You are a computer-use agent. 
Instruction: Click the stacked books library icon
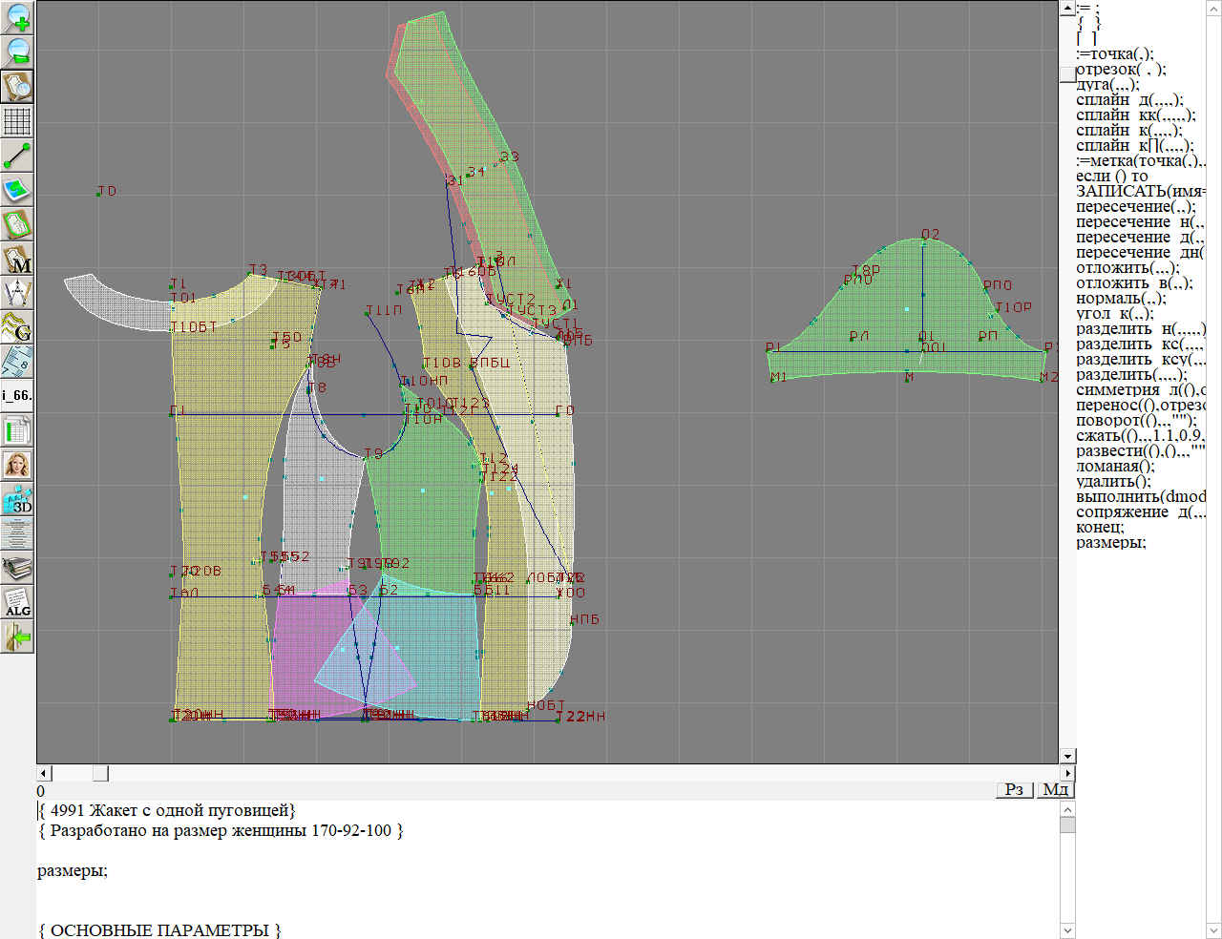click(x=17, y=568)
